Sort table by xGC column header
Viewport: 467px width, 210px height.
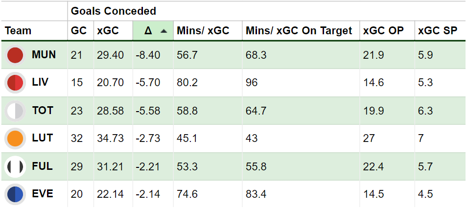coord(108,31)
